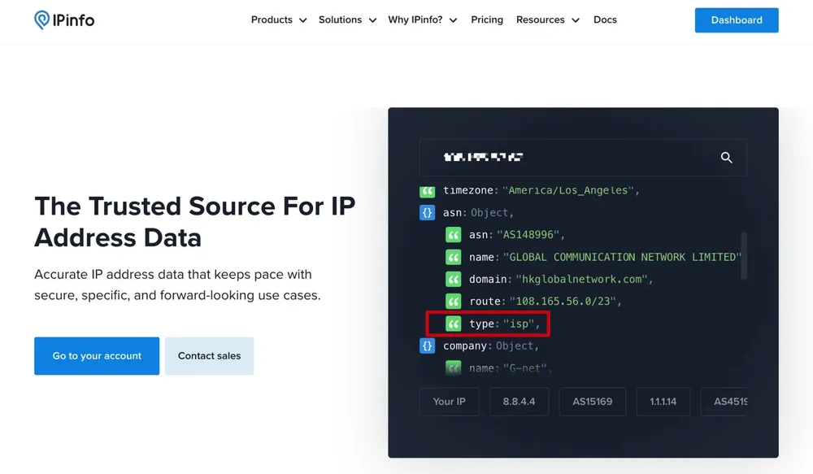Select the AS451 example chip
813x474 pixels.
coord(724,402)
